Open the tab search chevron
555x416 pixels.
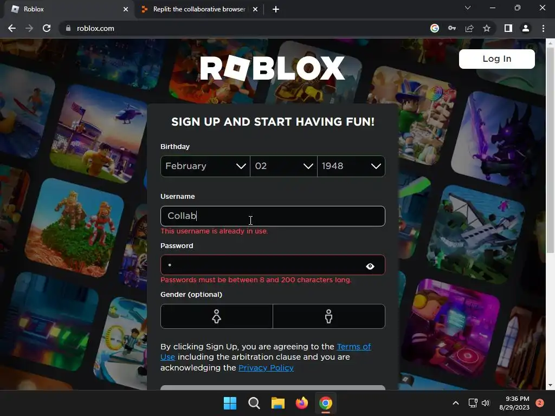point(468,8)
